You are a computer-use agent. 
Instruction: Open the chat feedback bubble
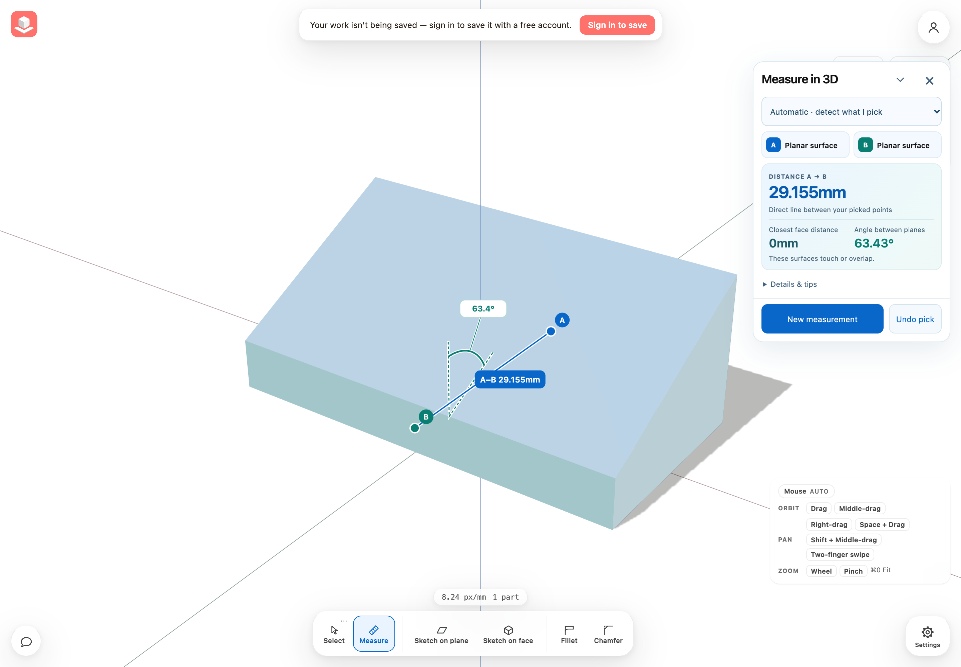point(26,641)
